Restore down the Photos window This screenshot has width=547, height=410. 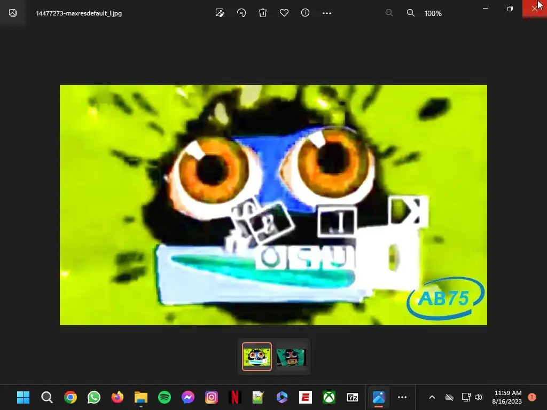(510, 9)
